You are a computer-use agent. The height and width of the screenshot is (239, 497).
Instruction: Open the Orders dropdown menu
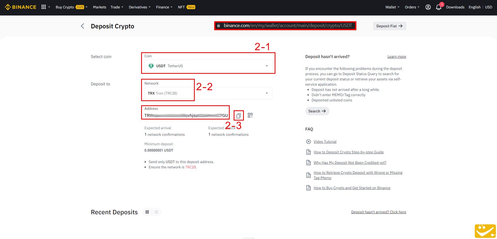(x=412, y=7)
